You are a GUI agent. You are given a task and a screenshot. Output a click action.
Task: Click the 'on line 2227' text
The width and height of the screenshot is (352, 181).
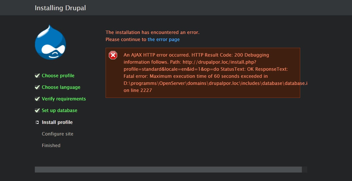[x=138, y=90]
